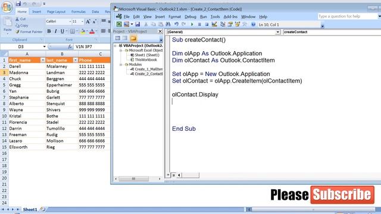Open the Insert object dropdown arrow in VBA toolbar
This screenshot has width=381, height=214.
tap(132, 24)
